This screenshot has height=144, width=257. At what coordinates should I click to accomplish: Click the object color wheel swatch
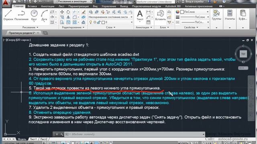tap(177, 12)
